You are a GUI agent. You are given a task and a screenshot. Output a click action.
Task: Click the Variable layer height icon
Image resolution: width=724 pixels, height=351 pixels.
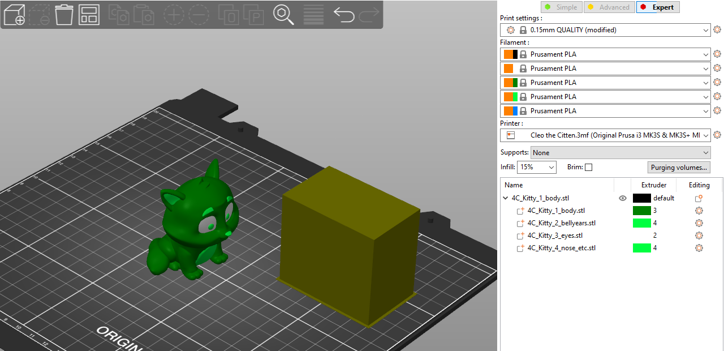314,15
